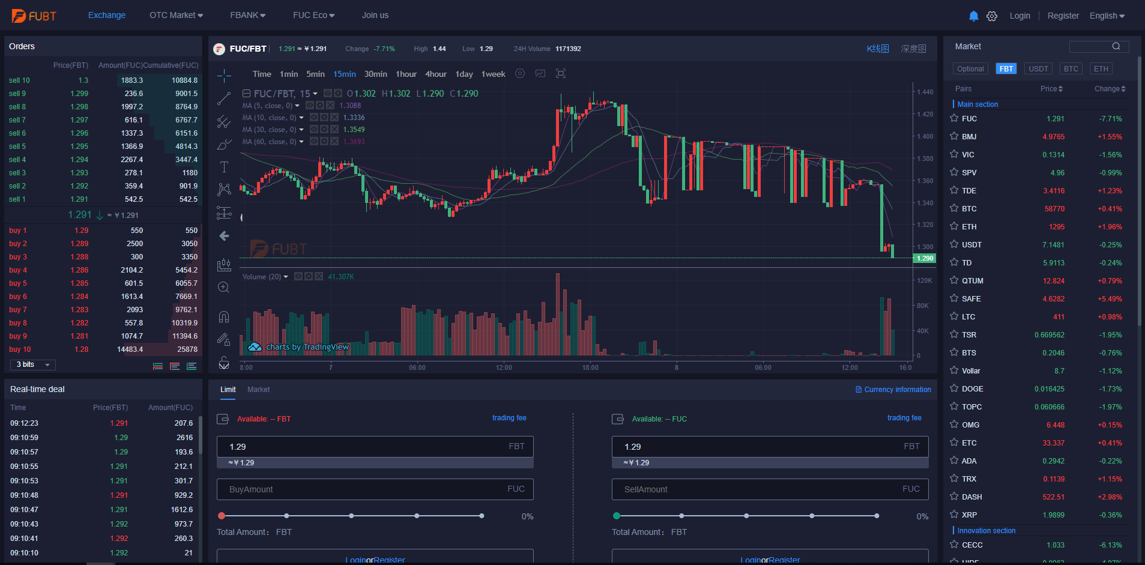Favorite the FUC pair star

(x=954, y=118)
